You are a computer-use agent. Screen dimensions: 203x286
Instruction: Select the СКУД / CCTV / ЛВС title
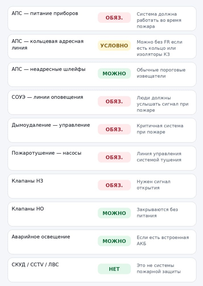(x=35, y=265)
